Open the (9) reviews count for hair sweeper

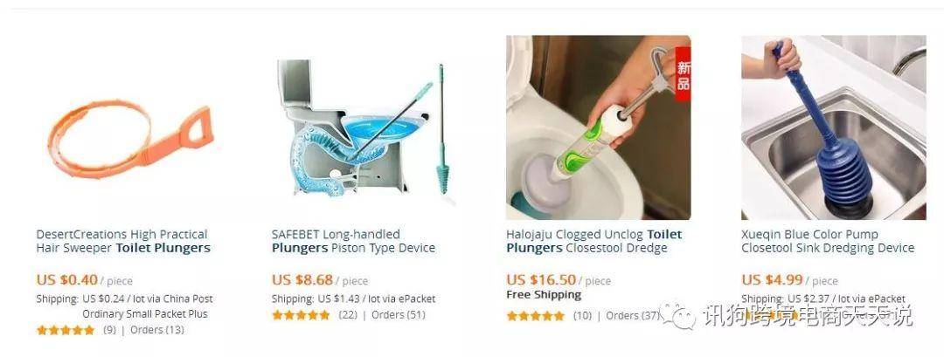[109, 330]
